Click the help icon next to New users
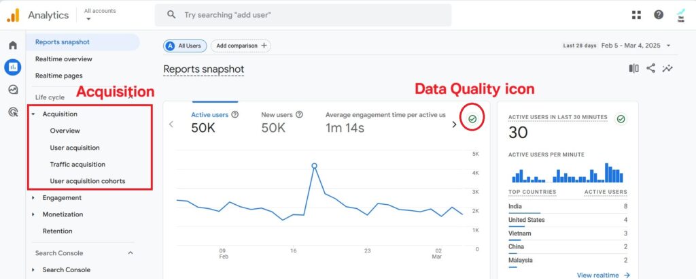This screenshot has width=696, height=279. pos(299,114)
